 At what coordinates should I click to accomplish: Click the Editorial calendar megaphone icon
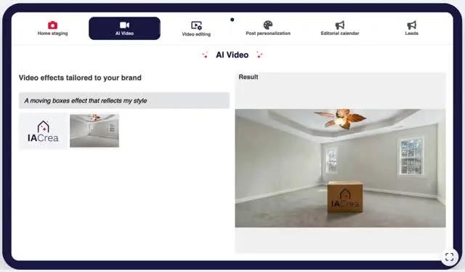click(x=340, y=25)
